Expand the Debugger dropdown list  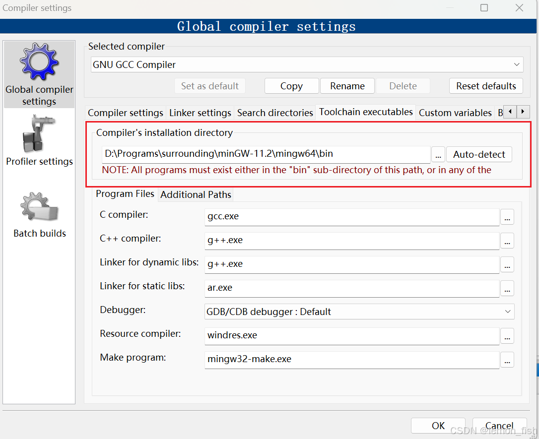point(359,312)
